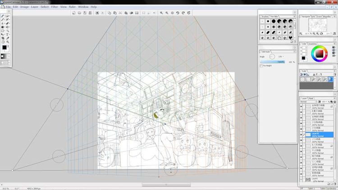Click the Save icon in the toolbar

[x=85, y=13]
